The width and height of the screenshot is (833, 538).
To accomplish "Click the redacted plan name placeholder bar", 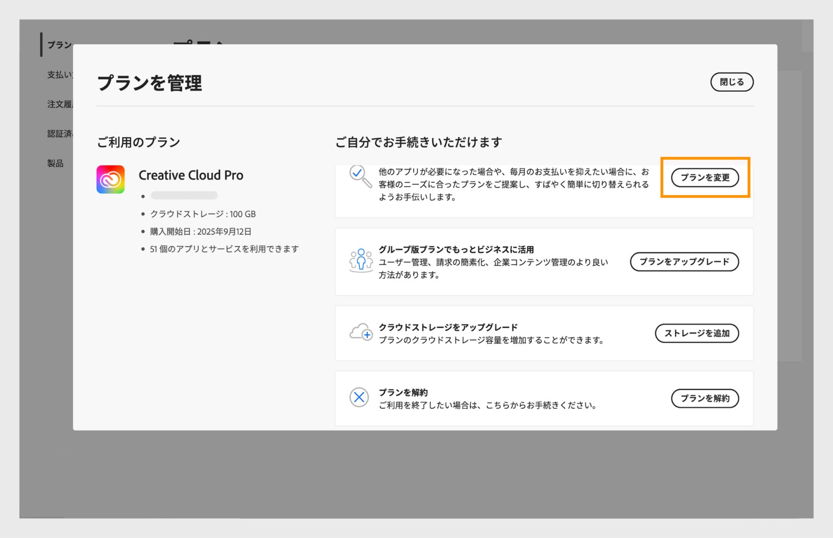I will [x=184, y=195].
